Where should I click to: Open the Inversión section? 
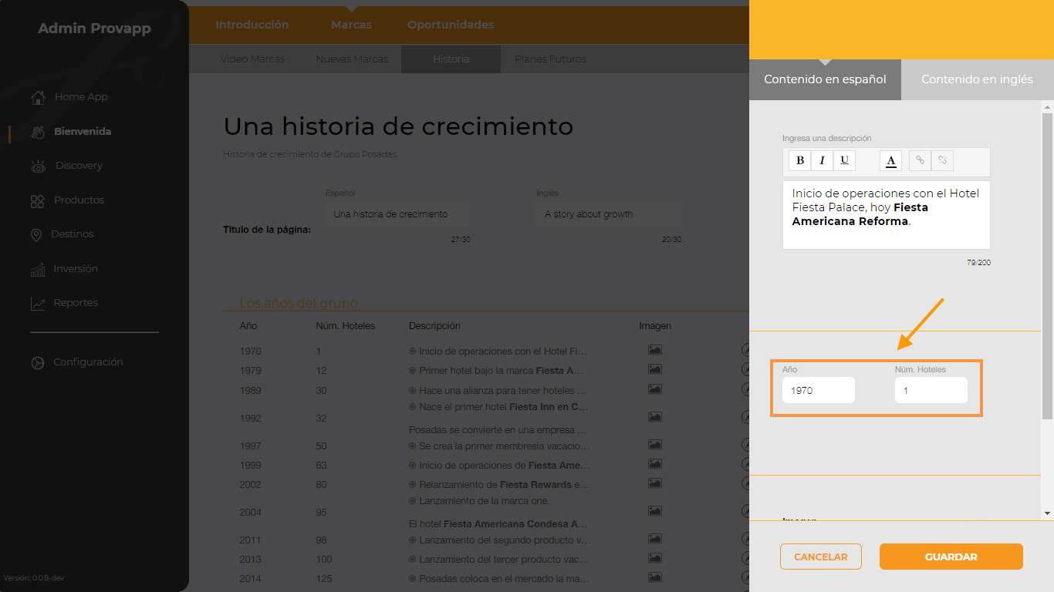64,269
